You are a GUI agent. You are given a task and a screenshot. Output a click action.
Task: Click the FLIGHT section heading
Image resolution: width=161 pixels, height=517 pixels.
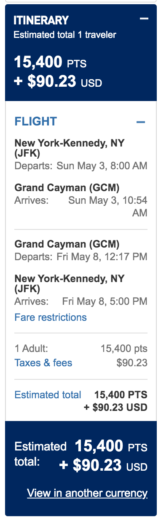pyautogui.click(x=36, y=122)
